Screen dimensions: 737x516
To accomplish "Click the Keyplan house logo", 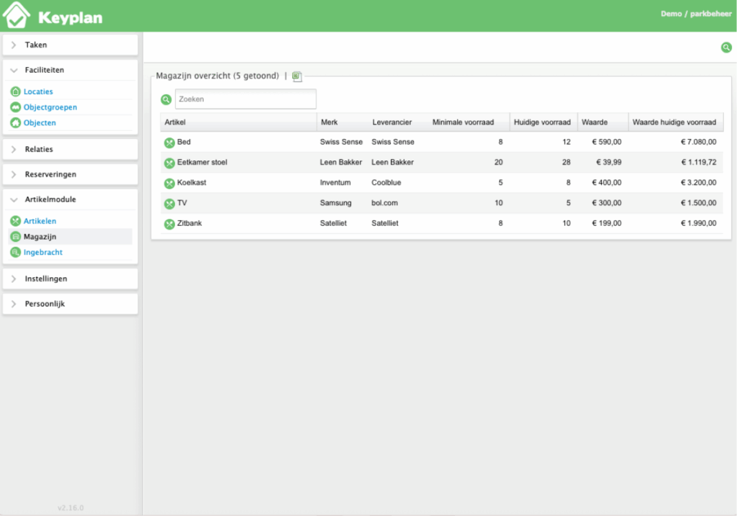I will click(17, 15).
